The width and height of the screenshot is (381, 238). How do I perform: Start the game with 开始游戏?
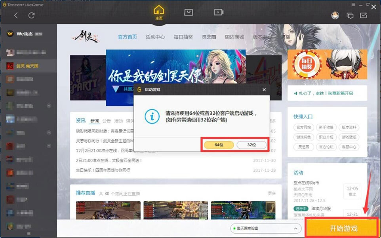tap(343, 228)
